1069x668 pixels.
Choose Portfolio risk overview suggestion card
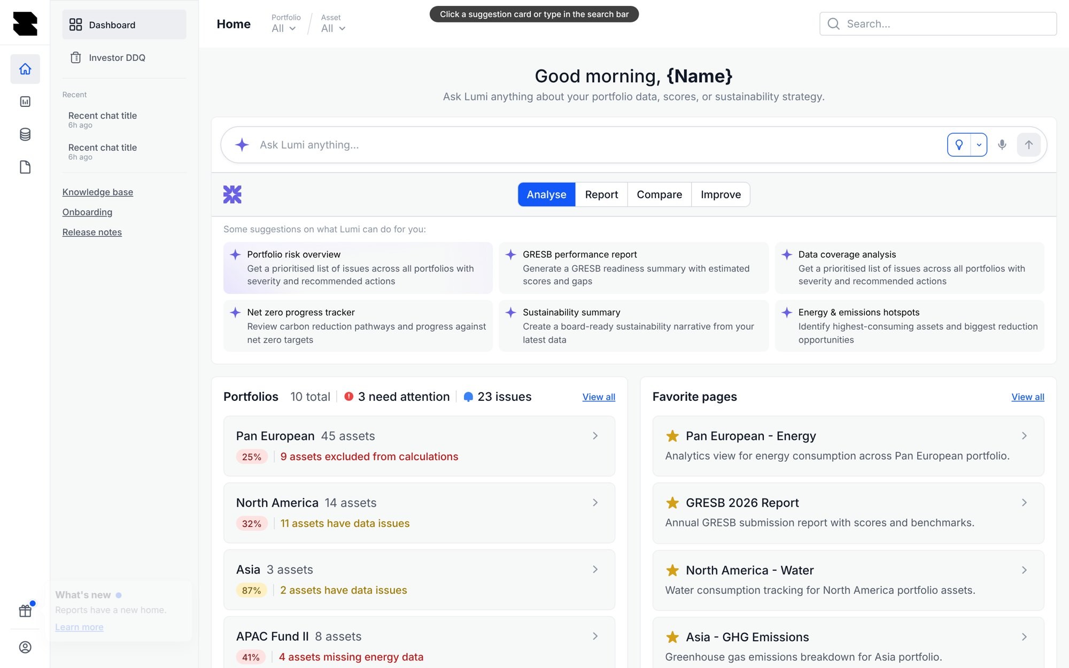click(358, 268)
